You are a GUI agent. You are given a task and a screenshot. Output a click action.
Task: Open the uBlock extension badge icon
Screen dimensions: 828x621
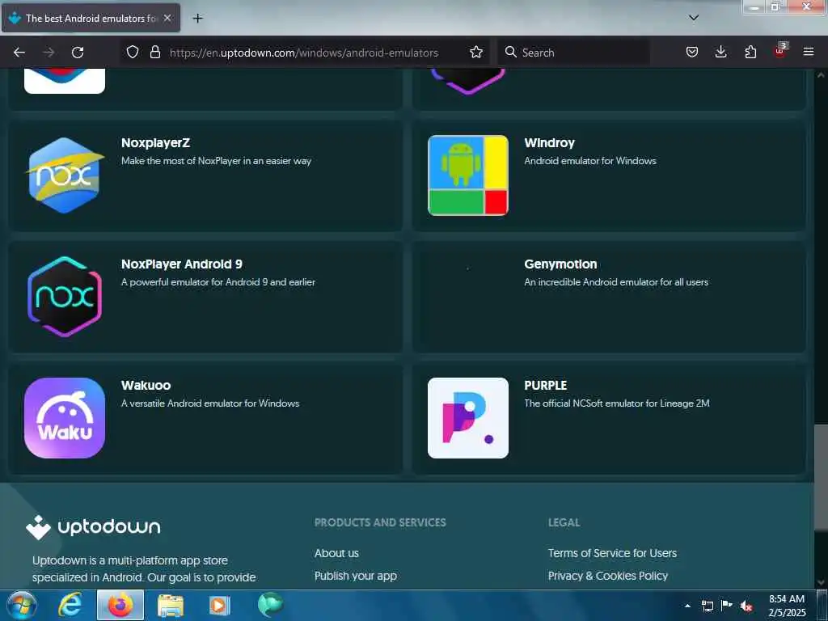point(780,51)
